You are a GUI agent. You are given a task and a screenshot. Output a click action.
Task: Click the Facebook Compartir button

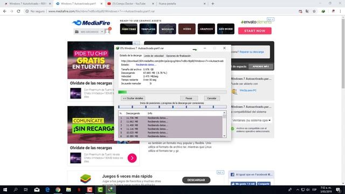(264, 184)
